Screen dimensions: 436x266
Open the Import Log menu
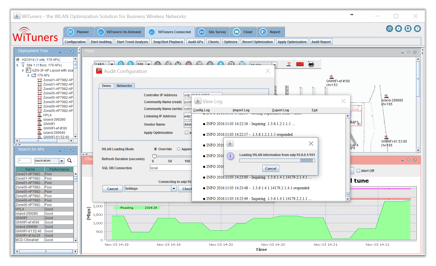241,110
